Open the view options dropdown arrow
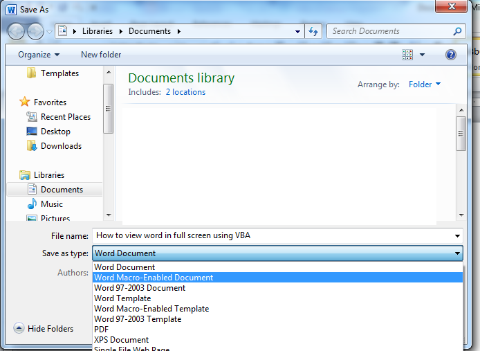480x351 pixels. click(x=422, y=55)
